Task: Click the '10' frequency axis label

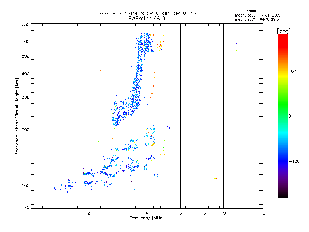Action: click(x=223, y=213)
